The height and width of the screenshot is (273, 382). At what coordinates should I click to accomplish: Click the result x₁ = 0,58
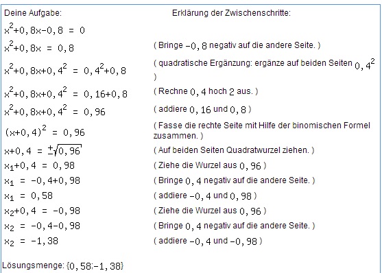(x=28, y=196)
